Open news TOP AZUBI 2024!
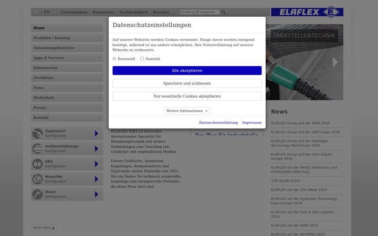The width and height of the screenshot is (378, 236). [286, 181]
